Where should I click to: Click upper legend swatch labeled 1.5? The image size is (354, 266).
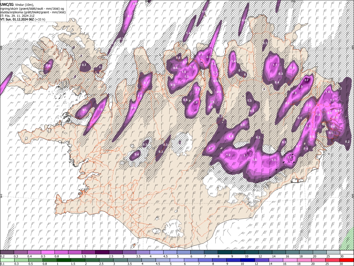[88, 252]
